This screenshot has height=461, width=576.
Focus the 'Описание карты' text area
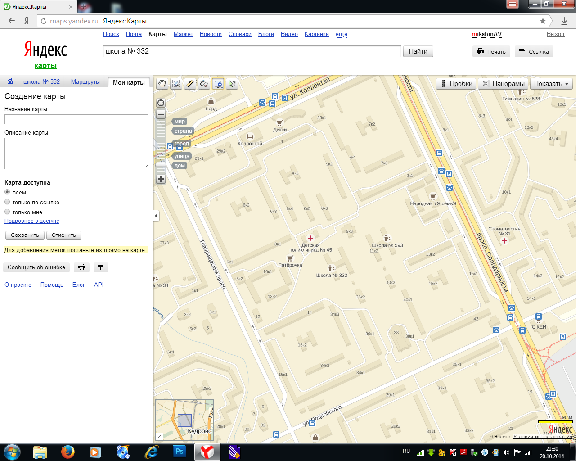[x=76, y=154]
